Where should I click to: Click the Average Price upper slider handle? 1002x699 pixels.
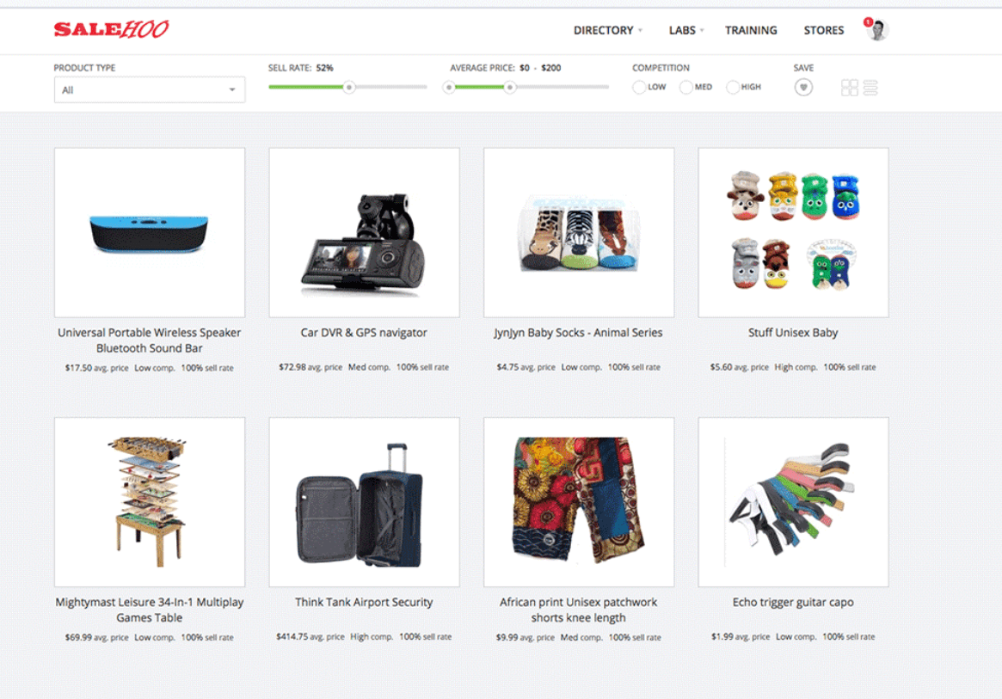pyautogui.click(x=509, y=87)
